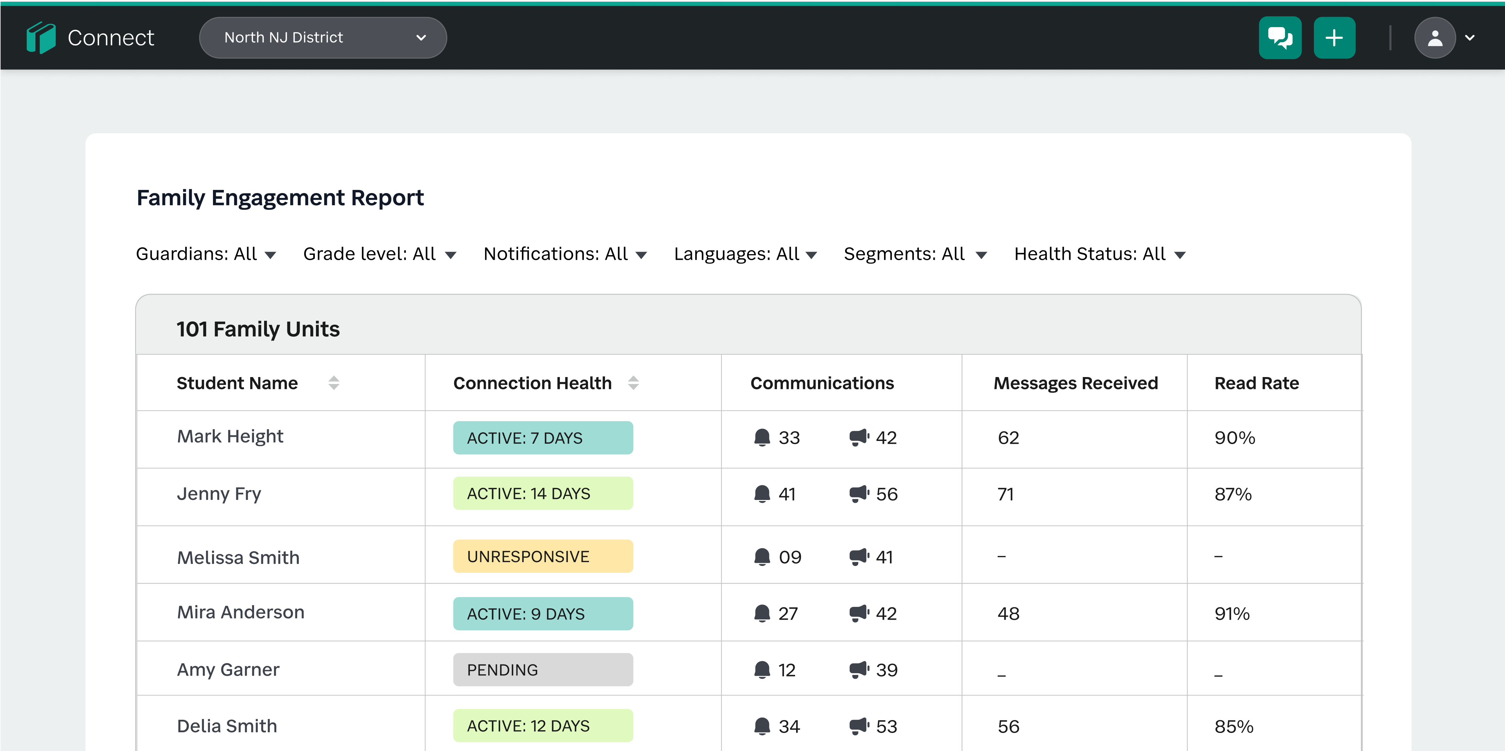Open the Notifications: All filter
Viewport: 1505px width, 751px height.
point(565,254)
